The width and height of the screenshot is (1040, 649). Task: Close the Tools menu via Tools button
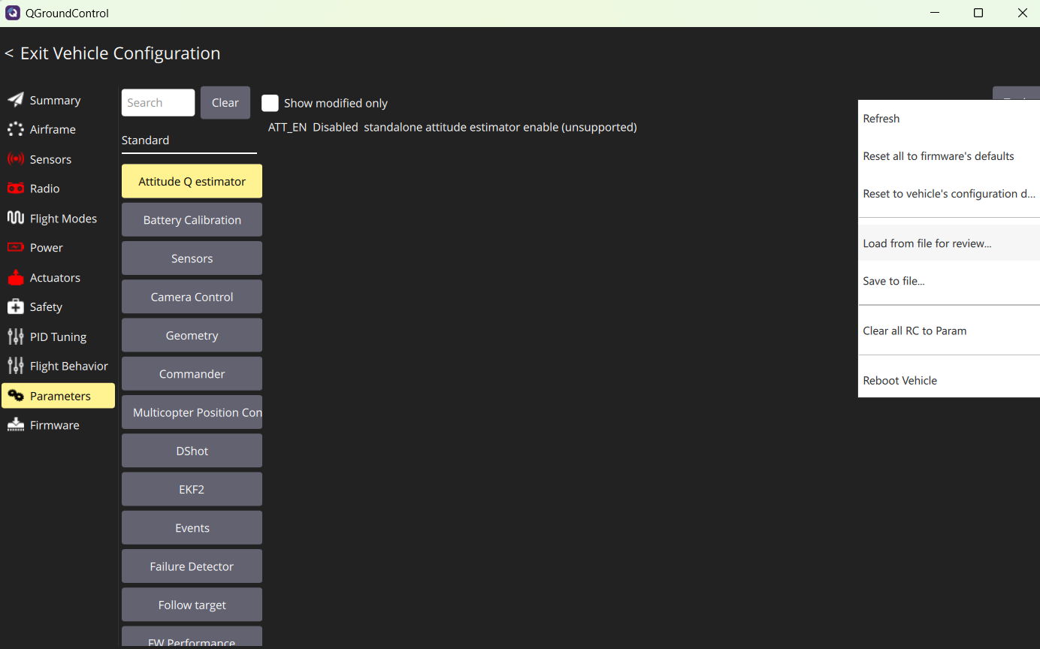(x=1016, y=93)
